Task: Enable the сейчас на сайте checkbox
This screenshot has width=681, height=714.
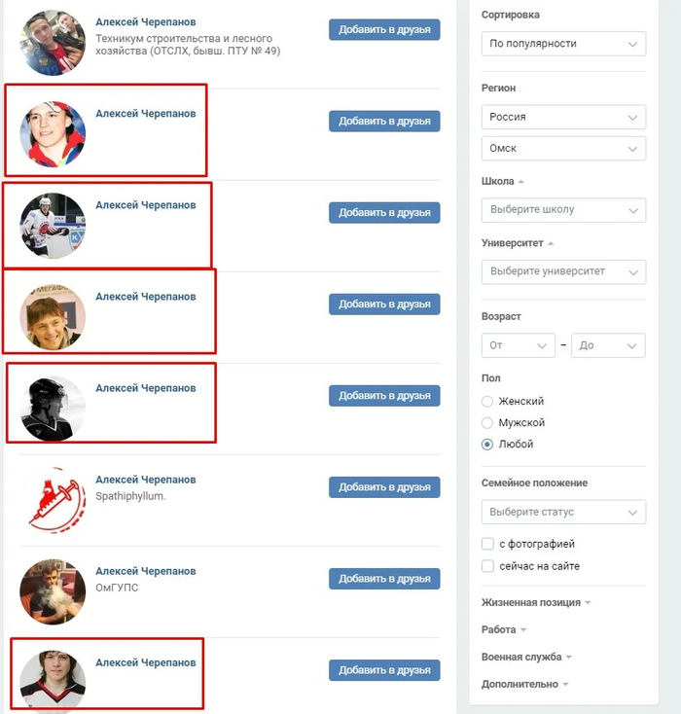Action: [487, 566]
